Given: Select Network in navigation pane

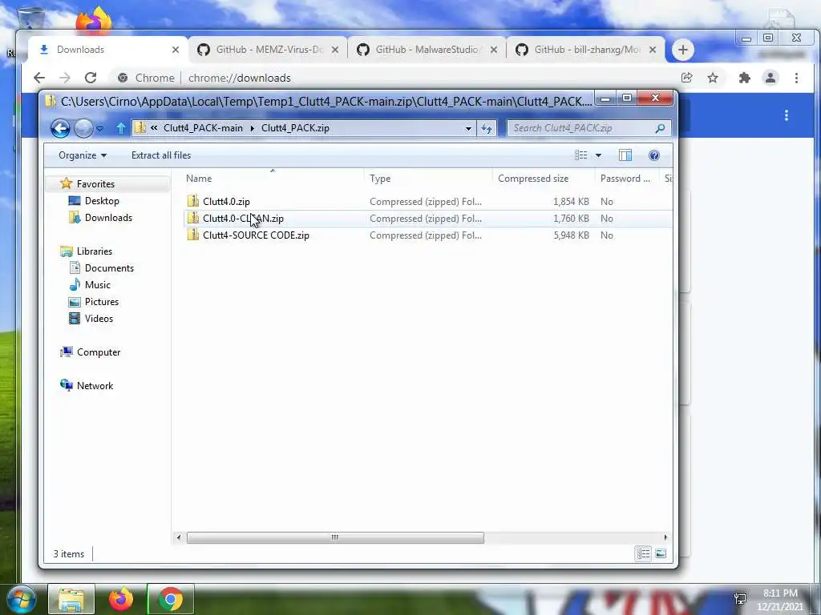Looking at the screenshot, I should pyautogui.click(x=95, y=386).
